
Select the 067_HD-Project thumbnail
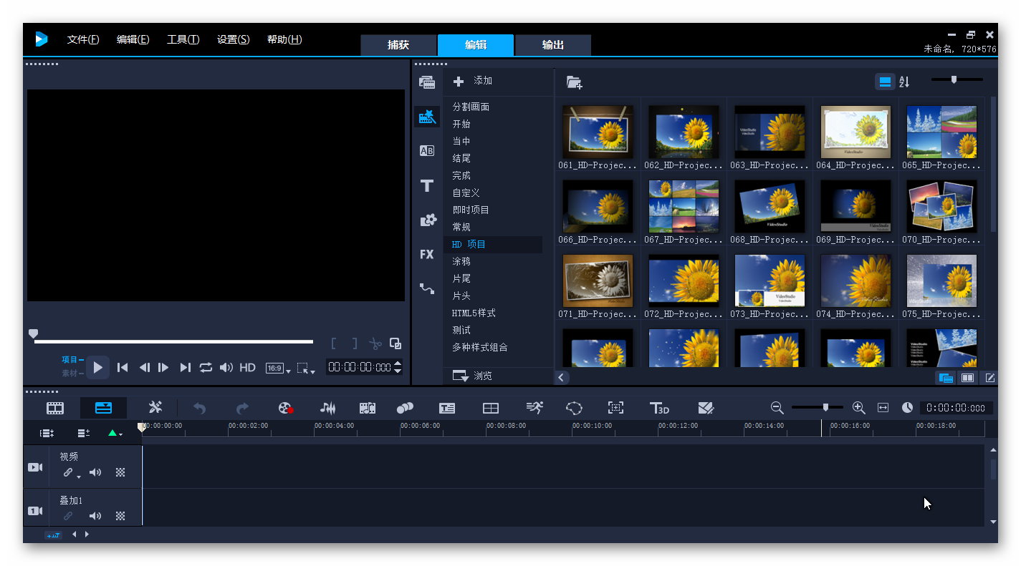pyautogui.click(x=683, y=206)
